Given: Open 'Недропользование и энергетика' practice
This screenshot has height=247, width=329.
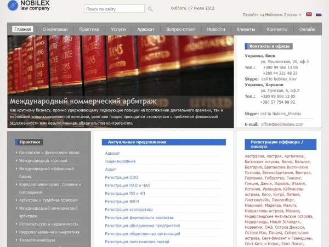Looking at the screenshot, I should [49, 232].
